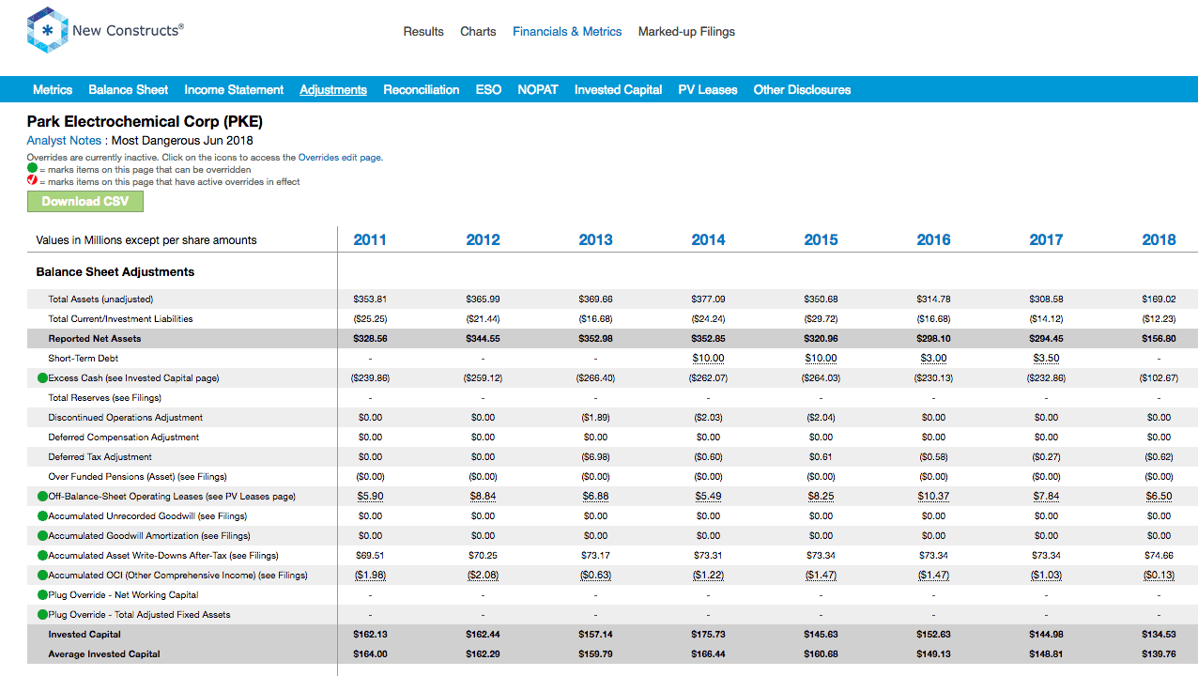1198x676 pixels.
Task: Click 2013 Operating Leases value $6.88
Action: [x=595, y=496]
